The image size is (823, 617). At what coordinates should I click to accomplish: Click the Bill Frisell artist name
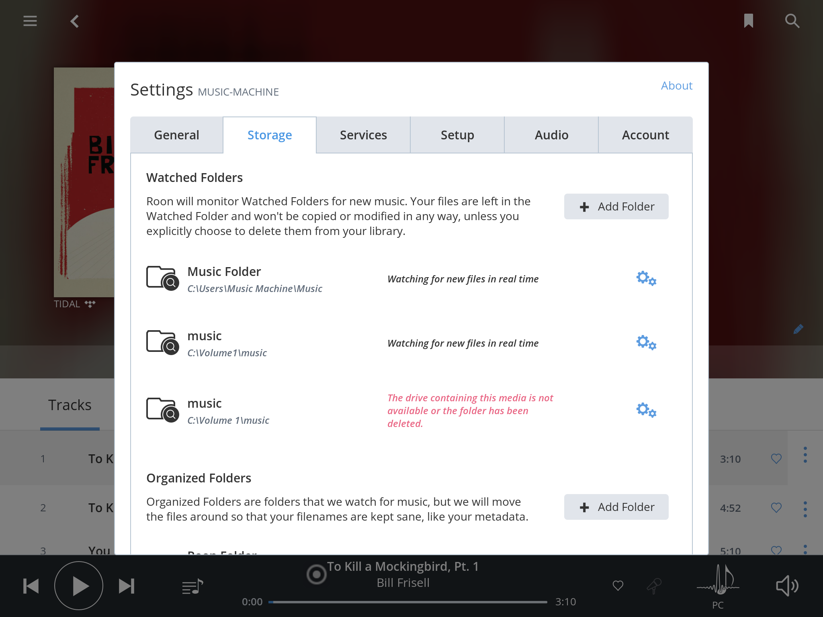click(x=403, y=583)
